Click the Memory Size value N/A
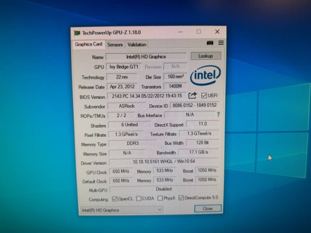The width and height of the screenshot is (311, 233). pos(127,153)
